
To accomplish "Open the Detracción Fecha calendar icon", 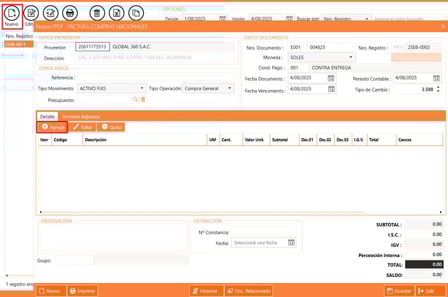I will [291, 242].
